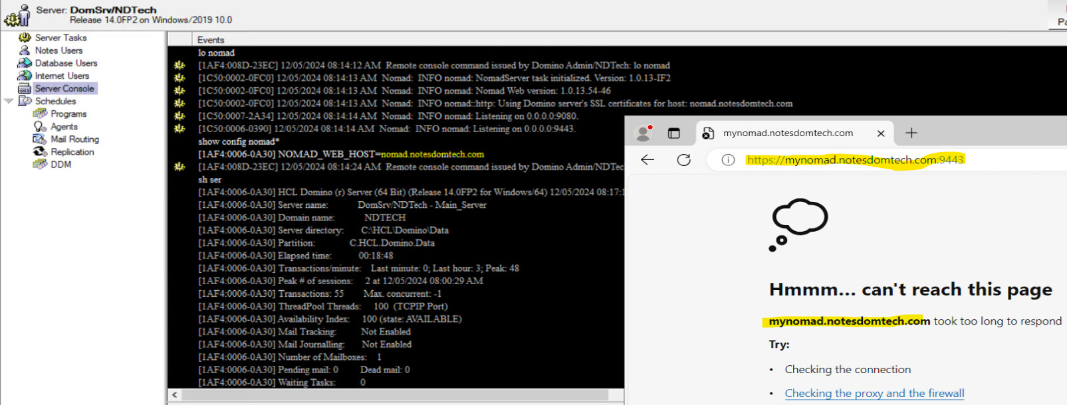Screen dimensions: 1067x405
Task: Select Mail Routing schedule
Action: (74, 139)
